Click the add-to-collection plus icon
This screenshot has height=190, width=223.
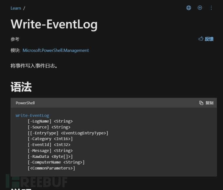pos(200,8)
